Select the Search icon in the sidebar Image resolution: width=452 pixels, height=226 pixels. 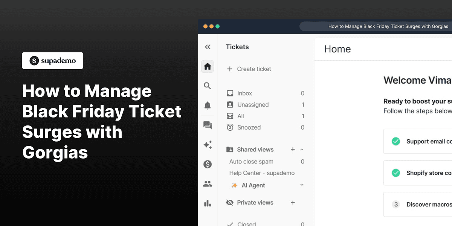[207, 86]
